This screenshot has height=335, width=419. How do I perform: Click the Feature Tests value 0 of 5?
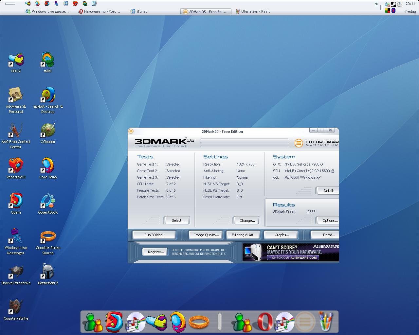point(171,190)
